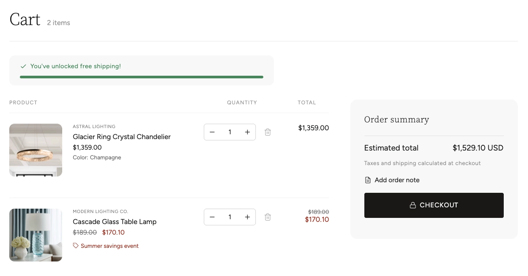Image resolution: width=528 pixels, height=276 pixels.
Task: Click the chandelier product thumbnail
Action: (x=36, y=150)
